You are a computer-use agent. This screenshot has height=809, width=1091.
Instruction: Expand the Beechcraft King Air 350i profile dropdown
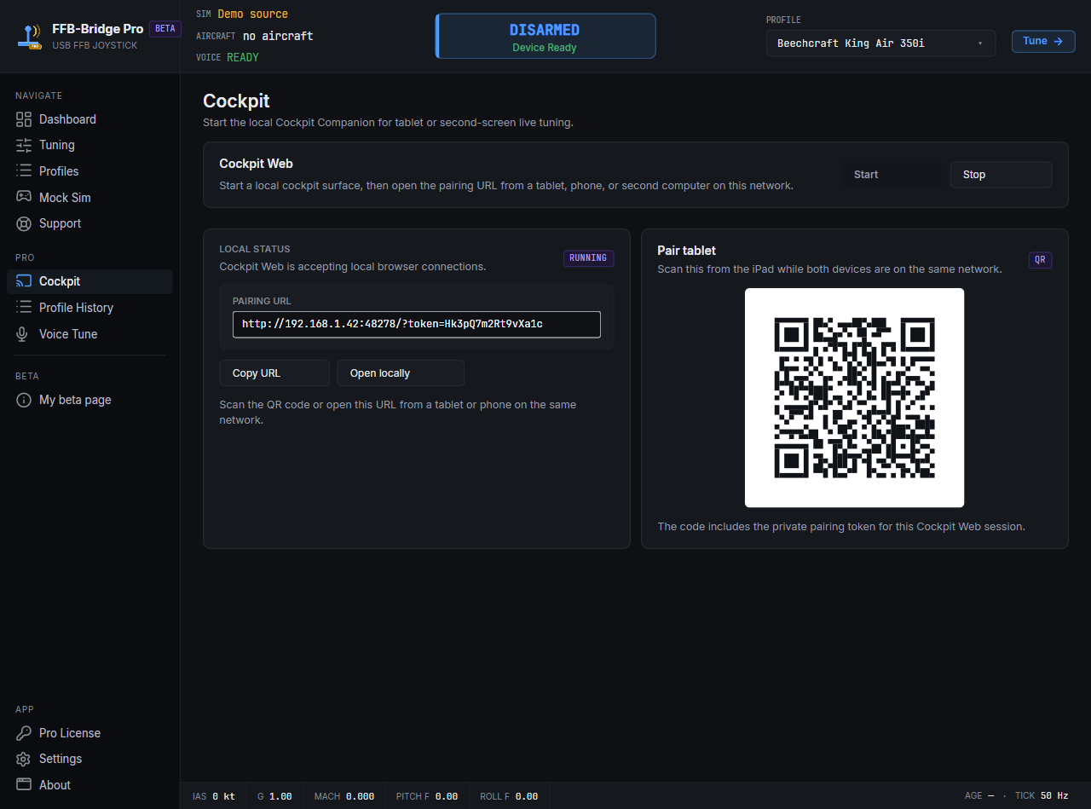pos(880,43)
